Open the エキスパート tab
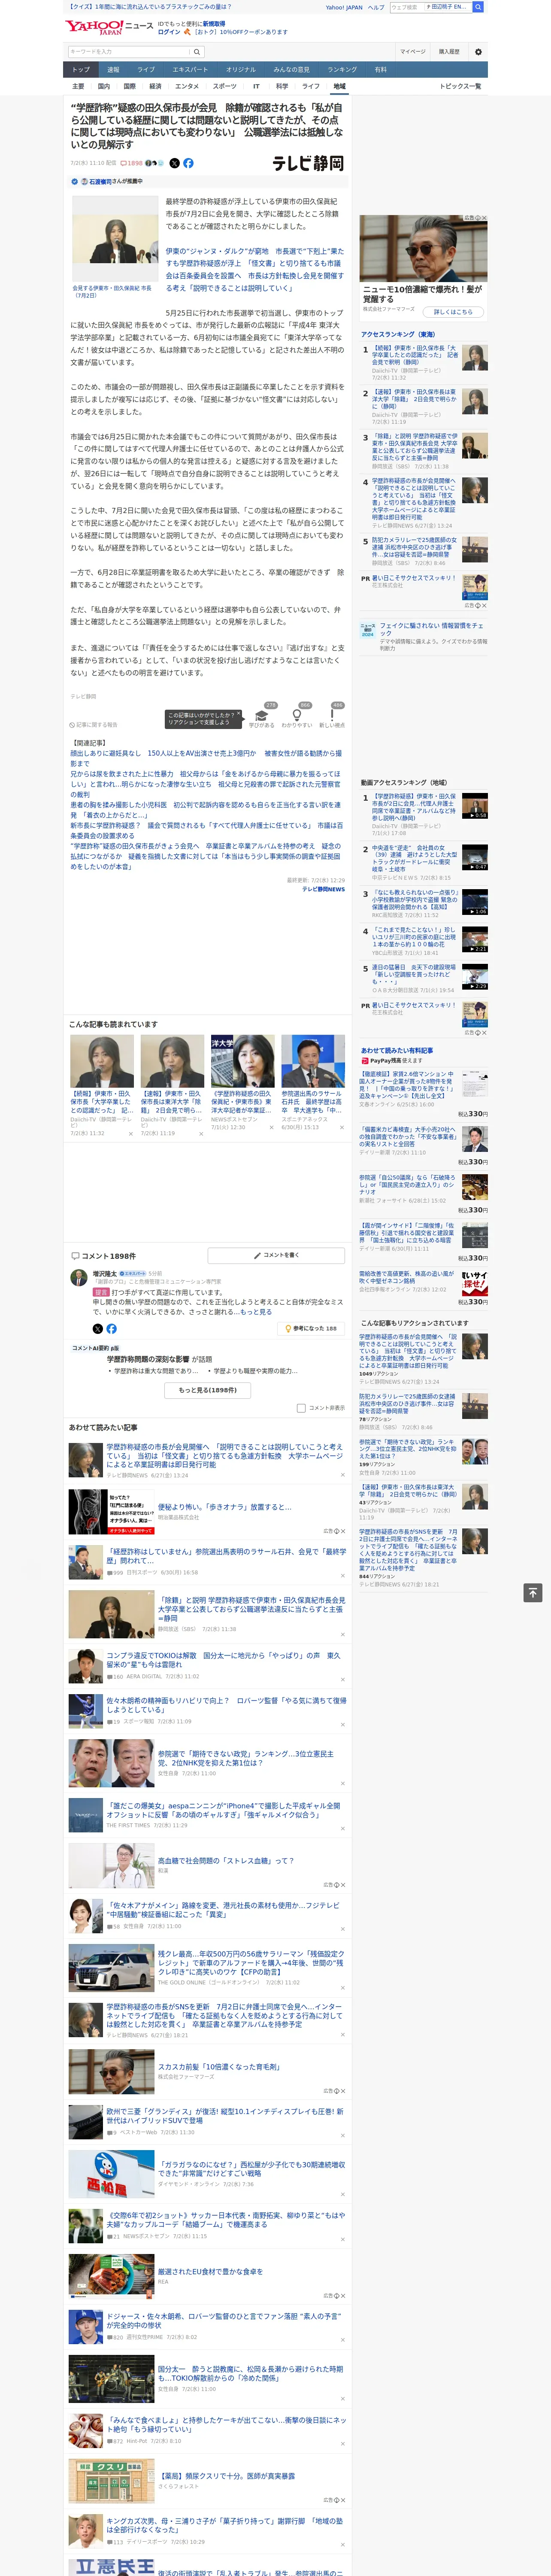Screen dimensions: 551x2576 pyautogui.click(x=190, y=70)
